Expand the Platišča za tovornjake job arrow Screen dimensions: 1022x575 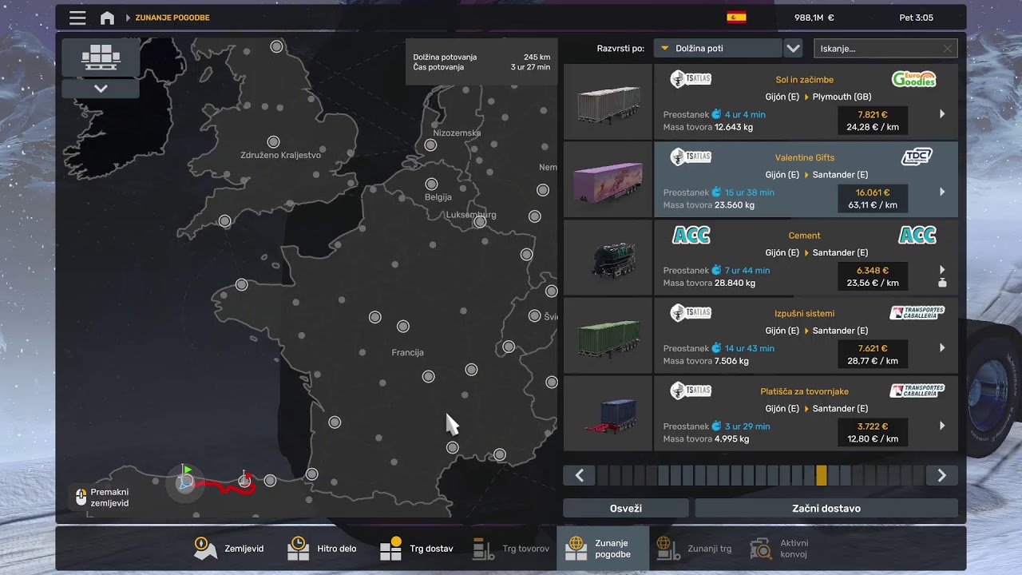click(942, 426)
